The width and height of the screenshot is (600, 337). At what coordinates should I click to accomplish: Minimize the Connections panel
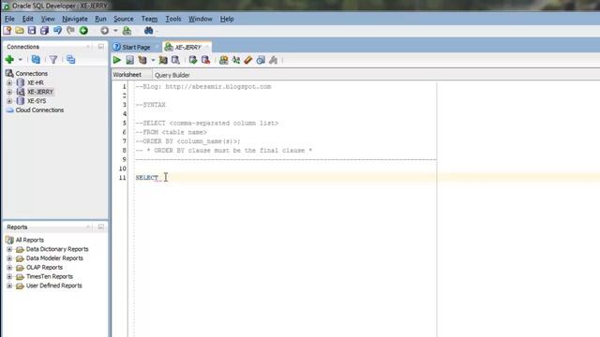pyautogui.click(x=101, y=47)
